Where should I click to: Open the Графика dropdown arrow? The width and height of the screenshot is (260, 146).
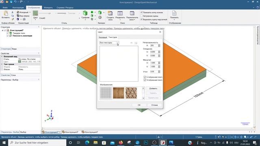85,20
